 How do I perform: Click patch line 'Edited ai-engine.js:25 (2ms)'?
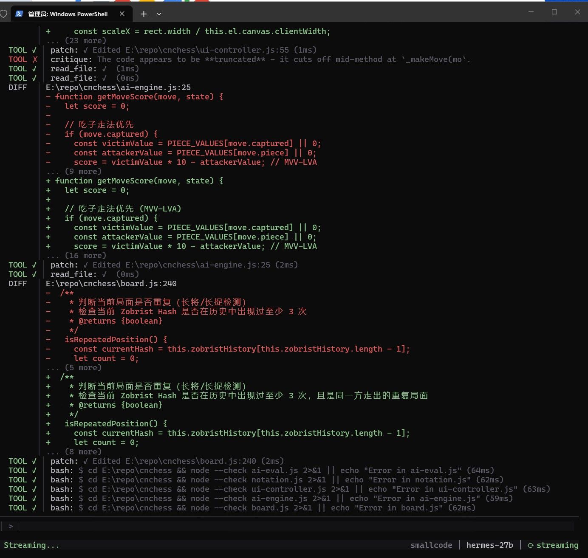174,265
